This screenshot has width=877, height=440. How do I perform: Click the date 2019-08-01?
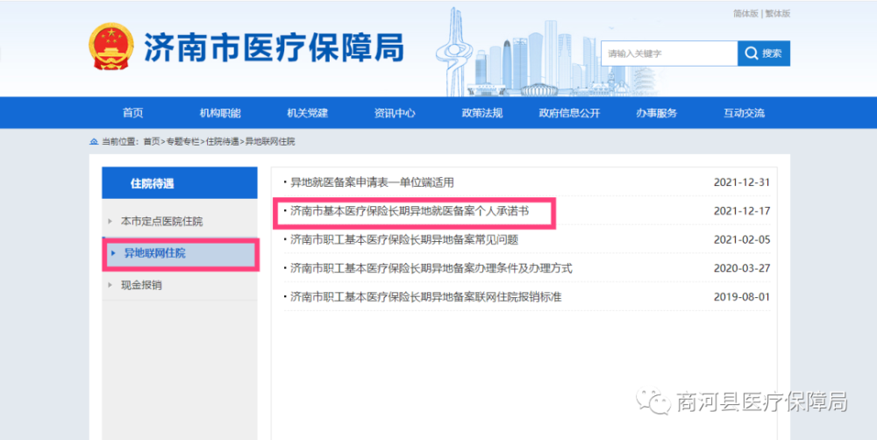point(742,297)
